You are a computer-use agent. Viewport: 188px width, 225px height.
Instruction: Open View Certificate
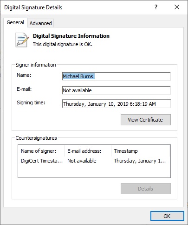click(146, 120)
